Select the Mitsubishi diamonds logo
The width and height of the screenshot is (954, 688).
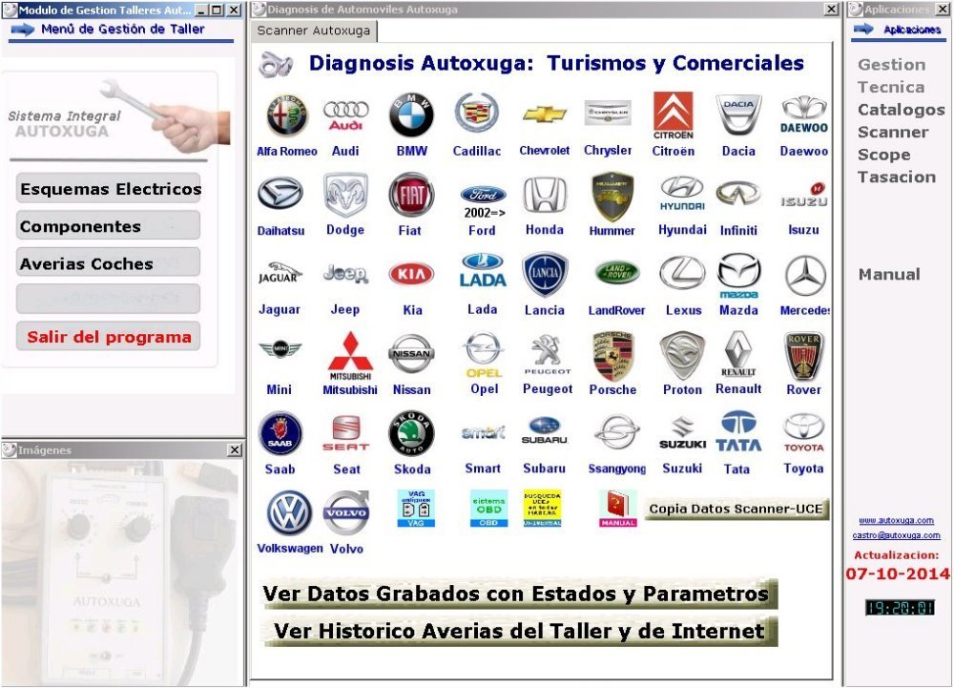(350, 355)
